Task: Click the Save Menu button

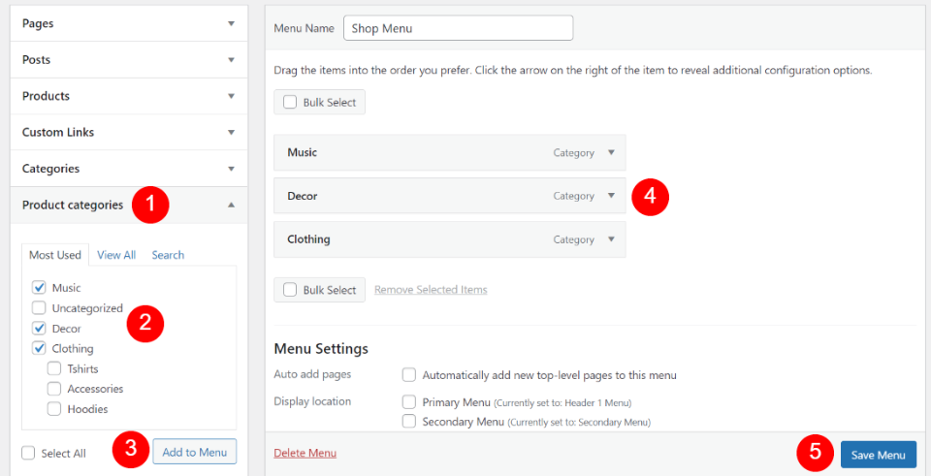Action: [879, 456]
